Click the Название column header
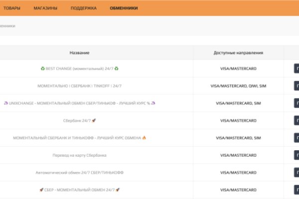Viewport: 299px width, 199px height. pyautogui.click(x=80, y=53)
